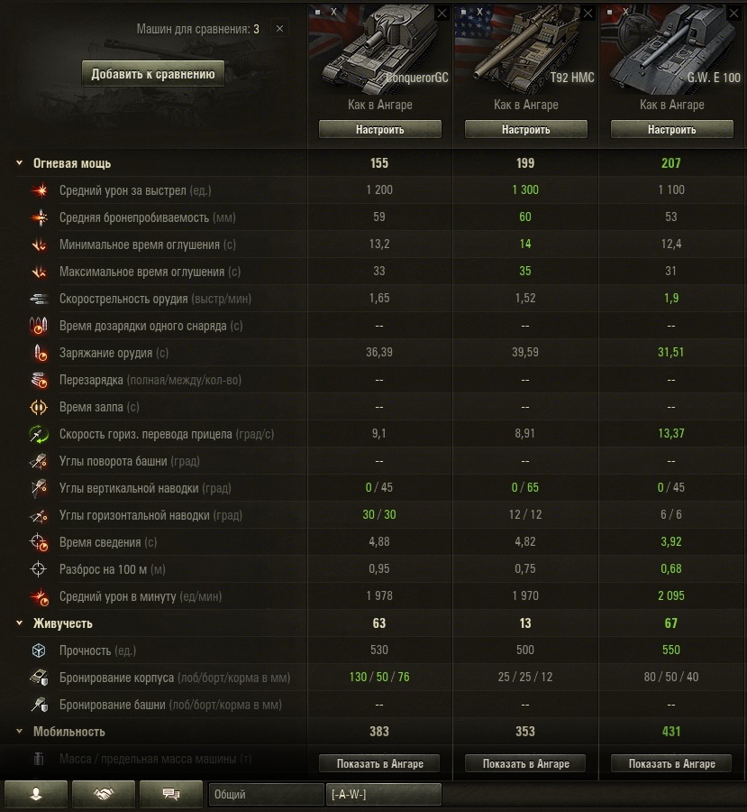This screenshot has height=812, width=747.
Task: Click Добавить к сравнению button
Action: 153,74
